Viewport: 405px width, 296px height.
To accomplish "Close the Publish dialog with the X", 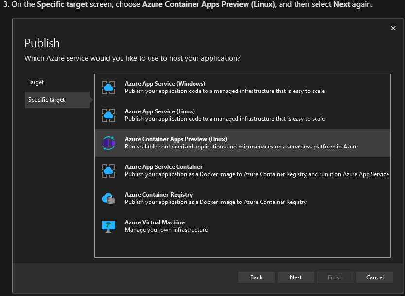I will click(393, 28).
